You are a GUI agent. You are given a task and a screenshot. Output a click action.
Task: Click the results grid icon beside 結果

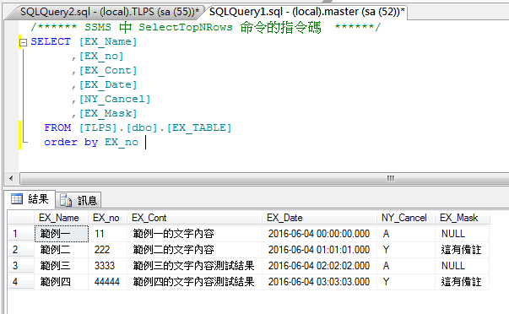(x=17, y=198)
